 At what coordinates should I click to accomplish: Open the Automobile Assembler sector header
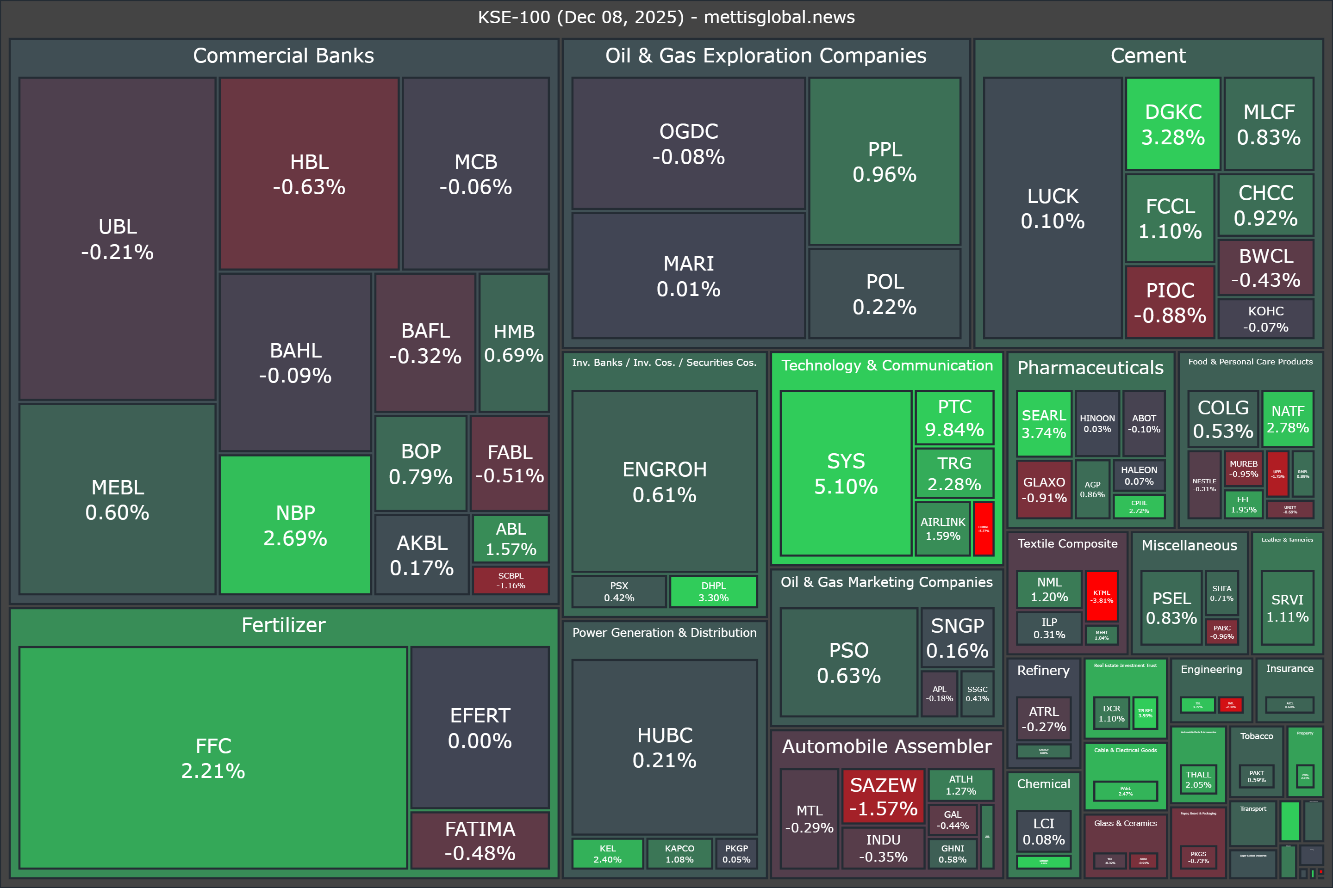[887, 746]
